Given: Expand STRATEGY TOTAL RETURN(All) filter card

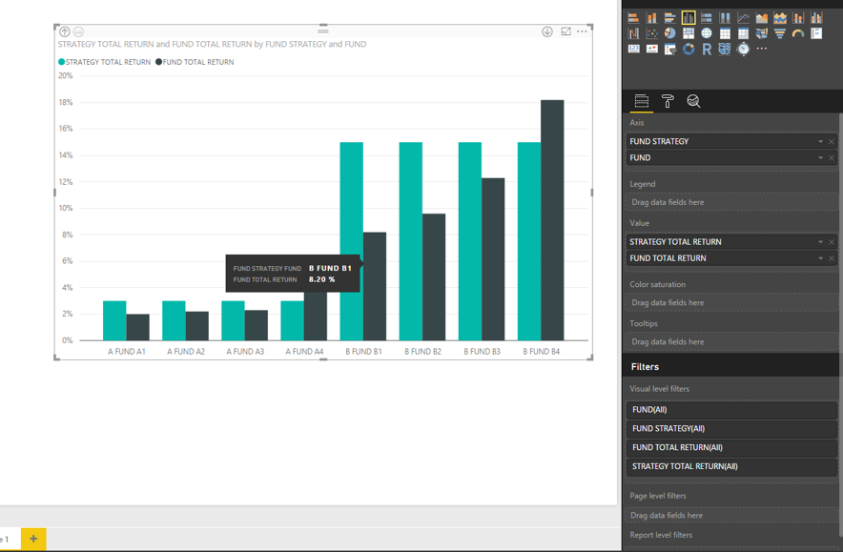Looking at the screenshot, I should [x=731, y=466].
